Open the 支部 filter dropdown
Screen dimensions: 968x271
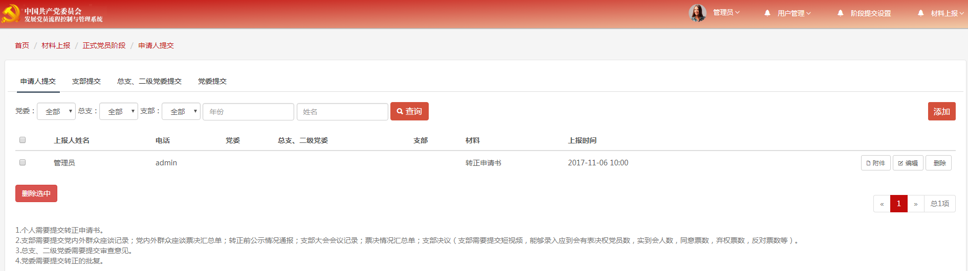pyautogui.click(x=181, y=111)
